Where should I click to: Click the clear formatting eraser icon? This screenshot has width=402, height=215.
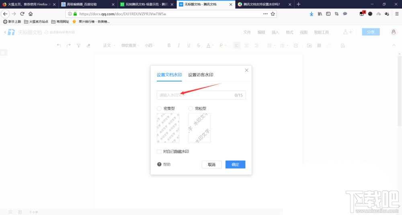[88, 46]
